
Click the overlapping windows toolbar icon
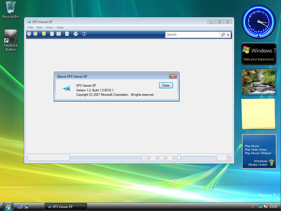[58, 34]
